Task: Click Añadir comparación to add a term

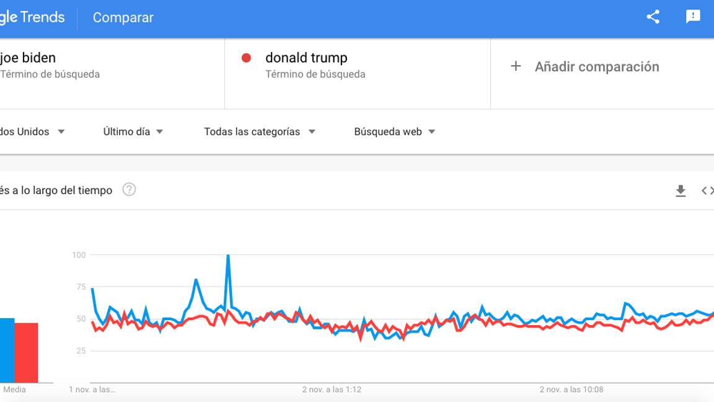Action: point(597,66)
